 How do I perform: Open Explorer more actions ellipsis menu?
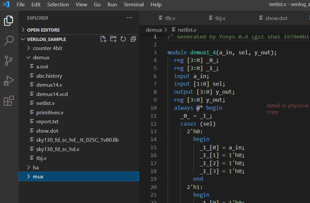(129, 18)
